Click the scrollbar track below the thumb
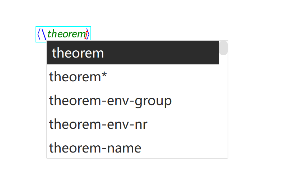The width and height of the screenshot is (284, 177). point(223,108)
